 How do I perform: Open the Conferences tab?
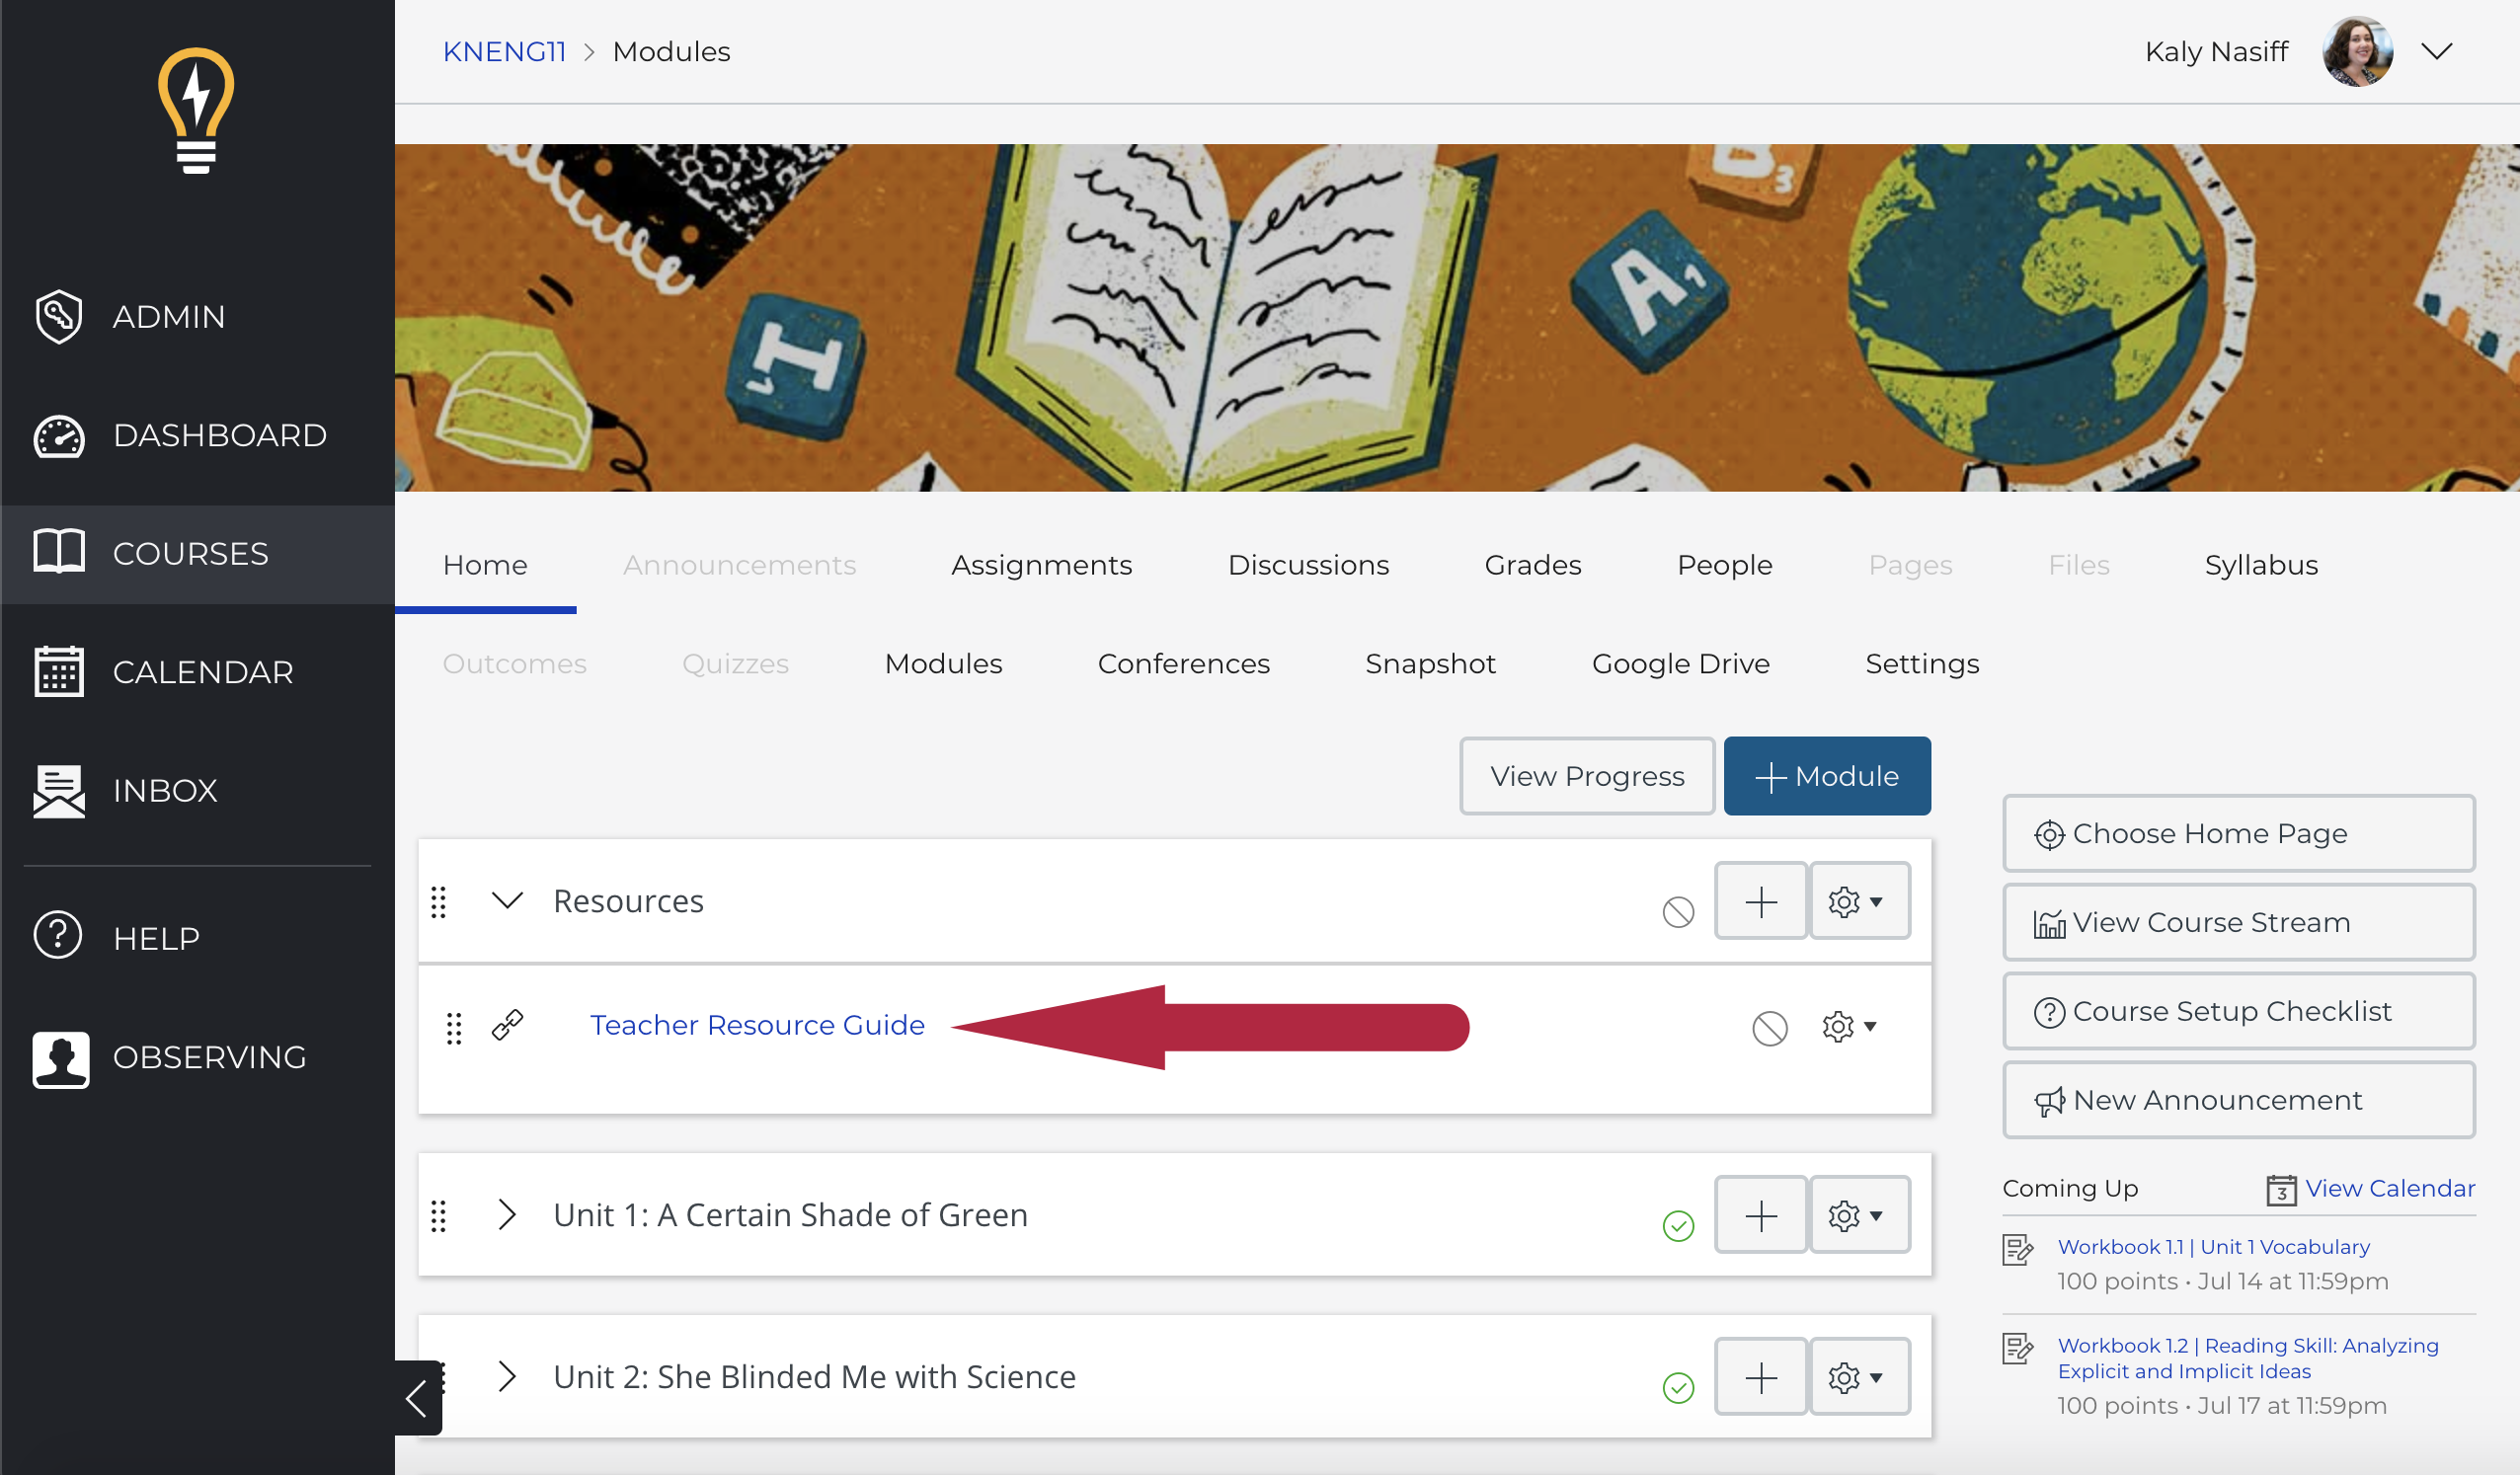[1183, 664]
